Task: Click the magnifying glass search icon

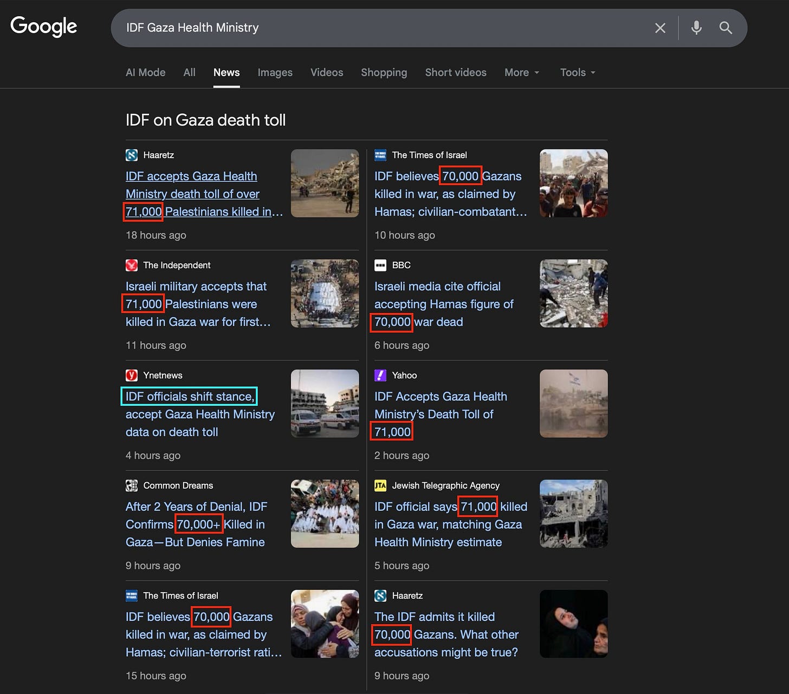Action: pyautogui.click(x=726, y=28)
